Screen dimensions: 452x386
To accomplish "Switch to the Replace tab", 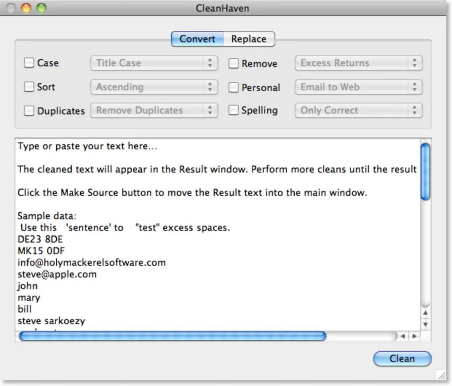I will pyautogui.click(x=249, y=39).
